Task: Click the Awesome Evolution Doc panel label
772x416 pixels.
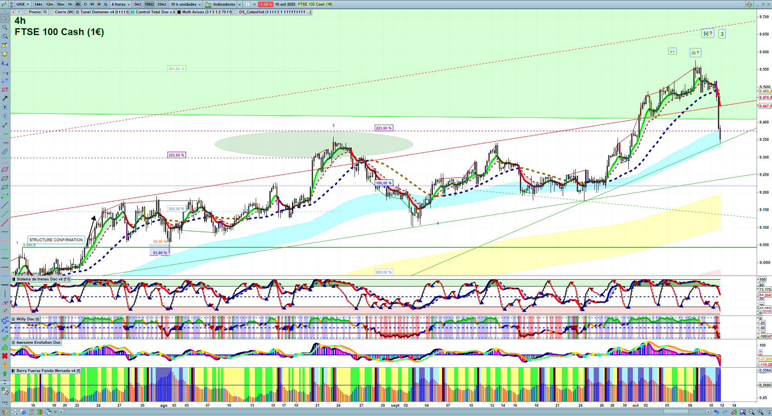Action: pos(38,343)
